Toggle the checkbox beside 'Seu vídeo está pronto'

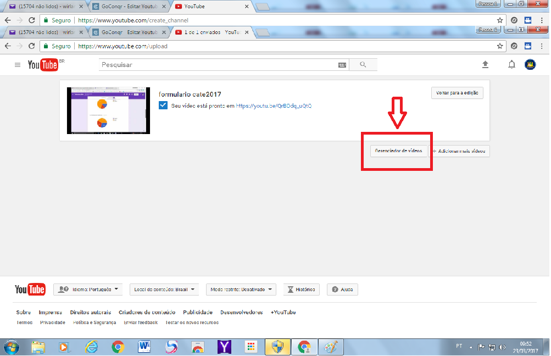(x=163, y=105)
